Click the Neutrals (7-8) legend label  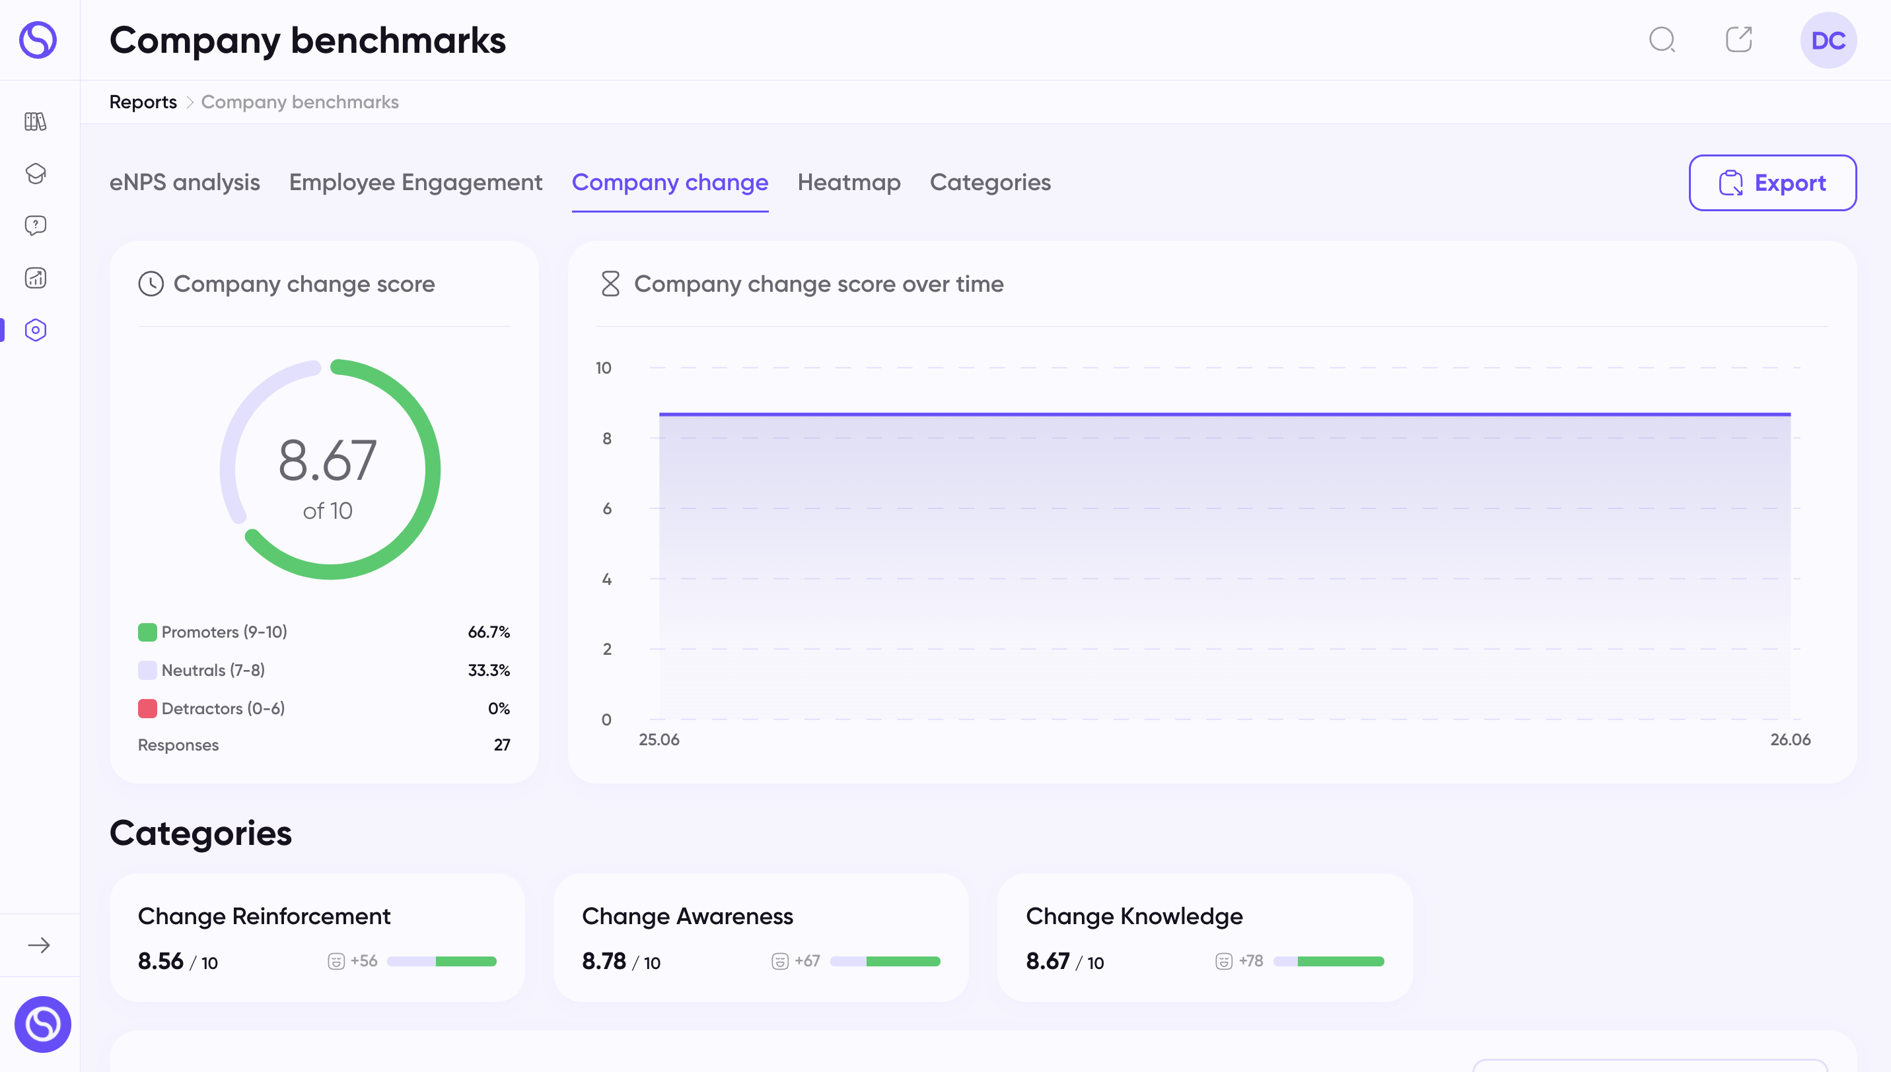point(213,671)
